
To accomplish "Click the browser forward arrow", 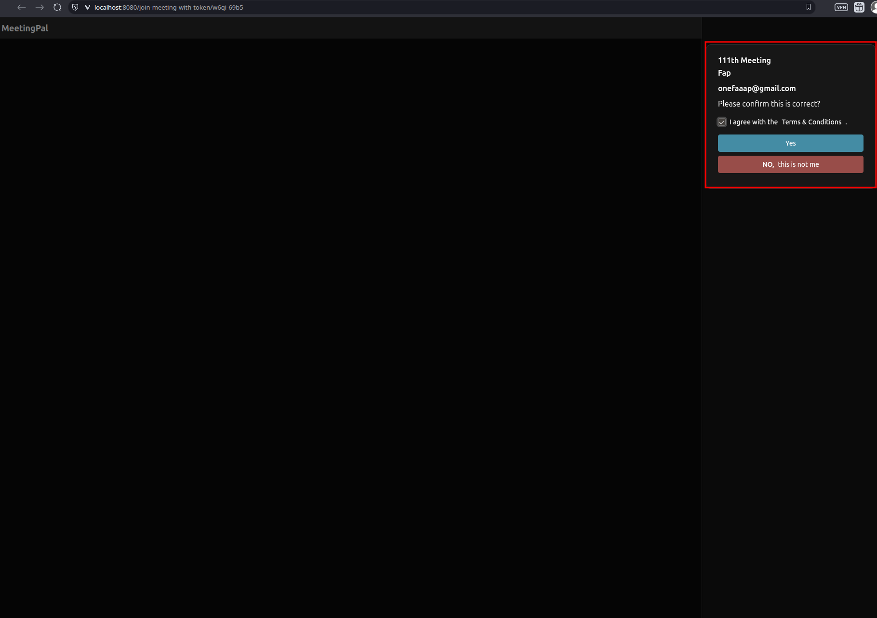I will click(40, 7).
